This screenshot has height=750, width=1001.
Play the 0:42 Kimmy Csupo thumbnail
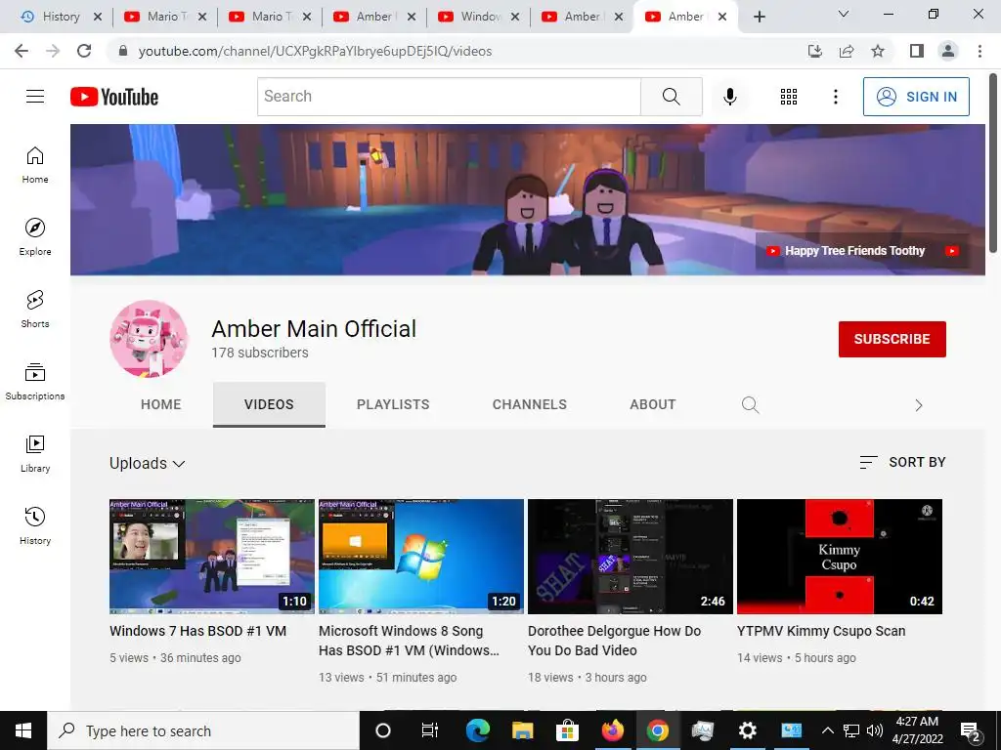click(840, 556)
